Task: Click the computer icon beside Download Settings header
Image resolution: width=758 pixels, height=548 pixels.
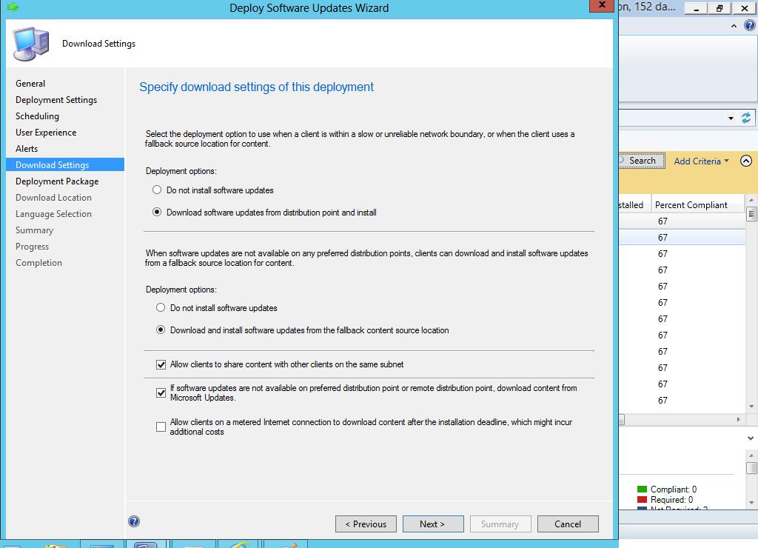Action: point(31,44)
